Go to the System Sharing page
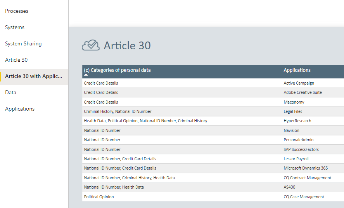 23,43
